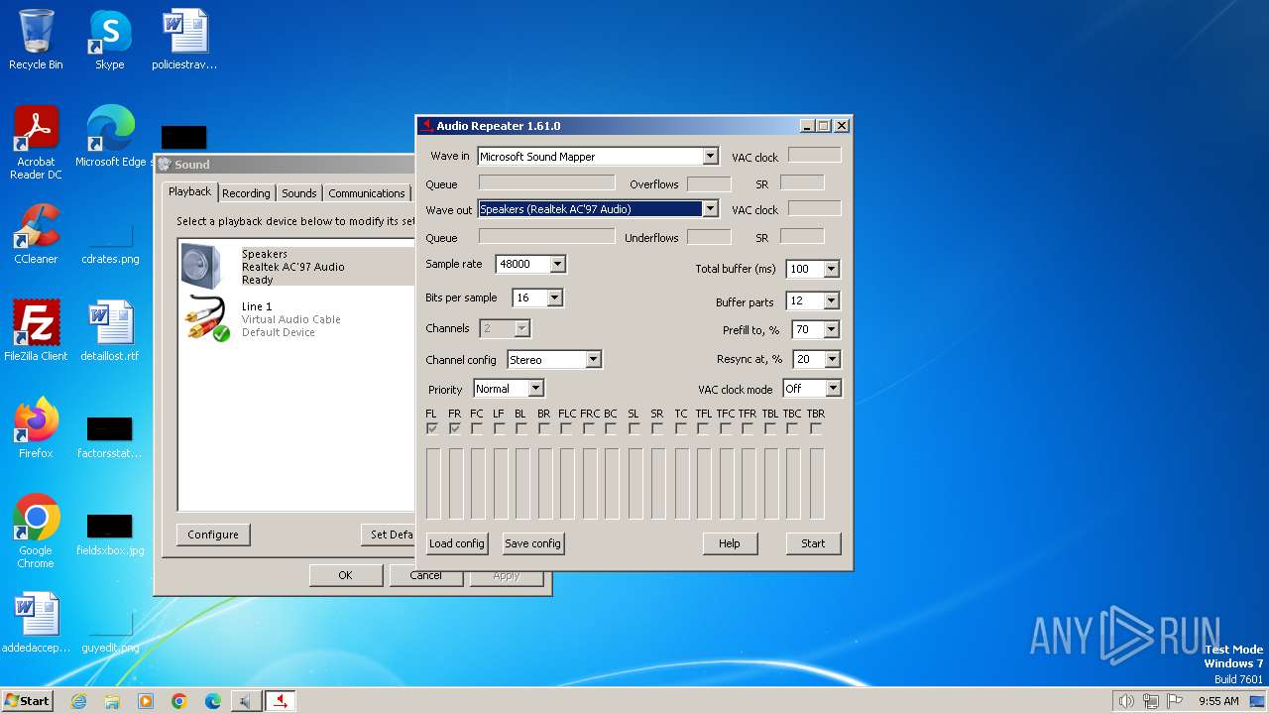Screen dimensions: 1269x714
Task: Select the Speakers Realtek AC'97 device icon
Action: coord(202,266)
